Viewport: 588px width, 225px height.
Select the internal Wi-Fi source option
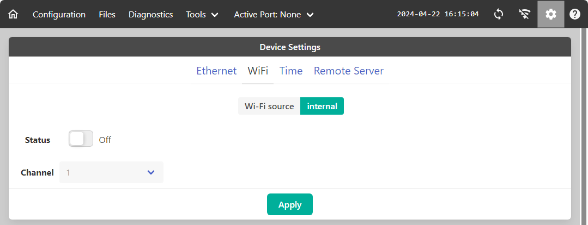(322, 106)
